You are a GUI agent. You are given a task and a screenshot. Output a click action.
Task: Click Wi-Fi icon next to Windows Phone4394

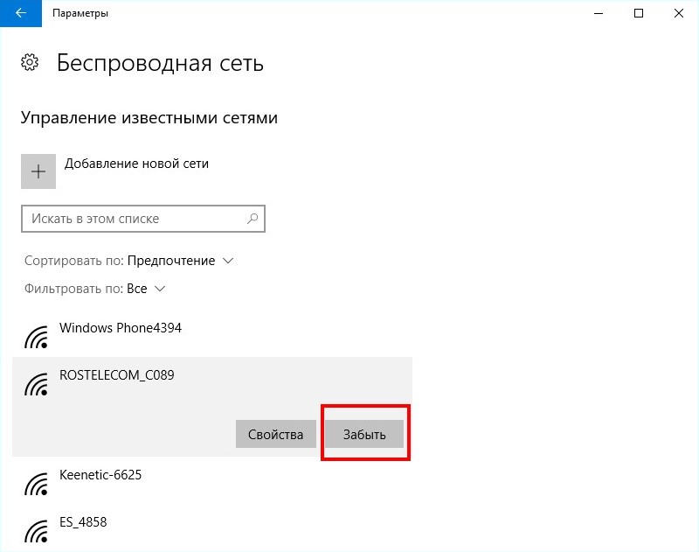tap(37, 338)
